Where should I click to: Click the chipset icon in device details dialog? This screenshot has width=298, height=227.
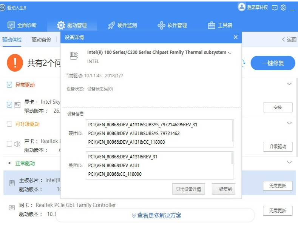point(74,55)
